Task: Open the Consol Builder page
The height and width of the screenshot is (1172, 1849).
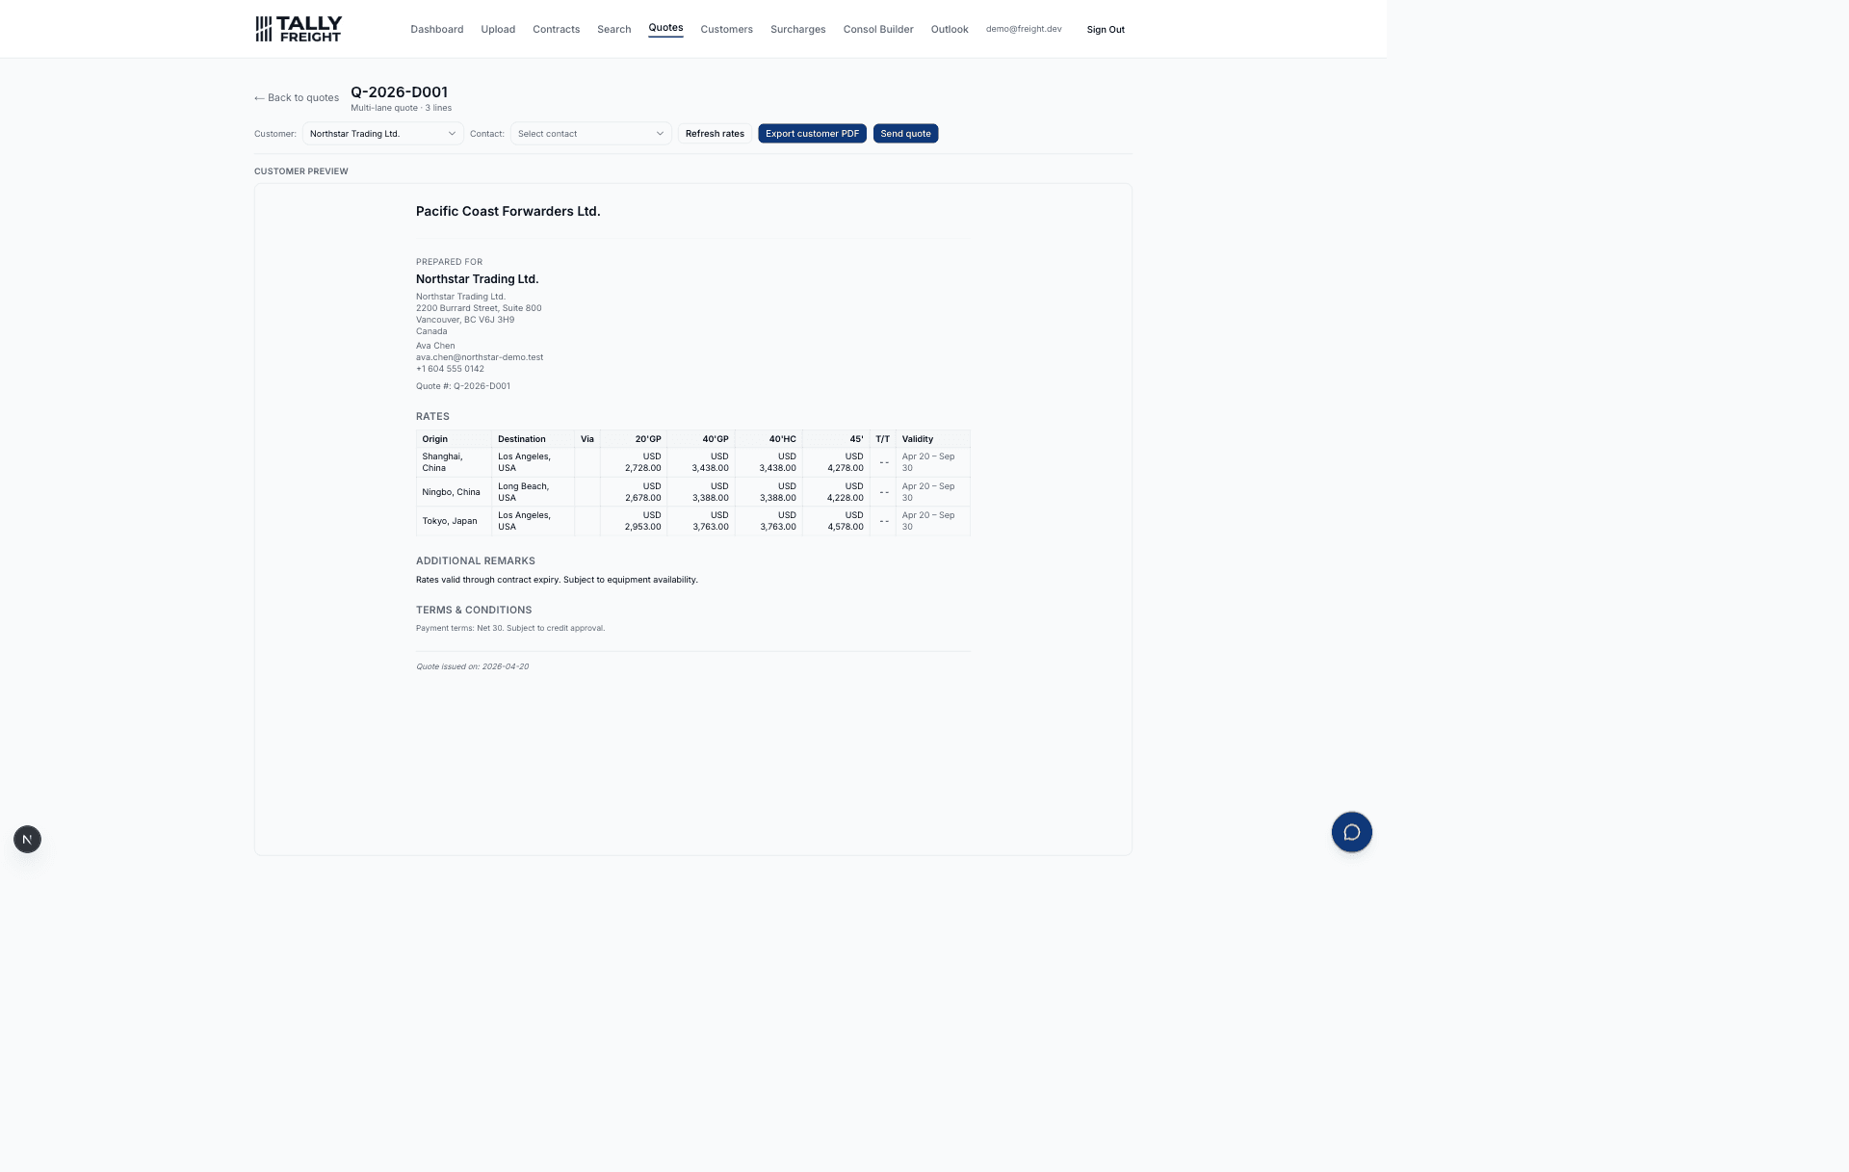Action: [x=877, y=30]
